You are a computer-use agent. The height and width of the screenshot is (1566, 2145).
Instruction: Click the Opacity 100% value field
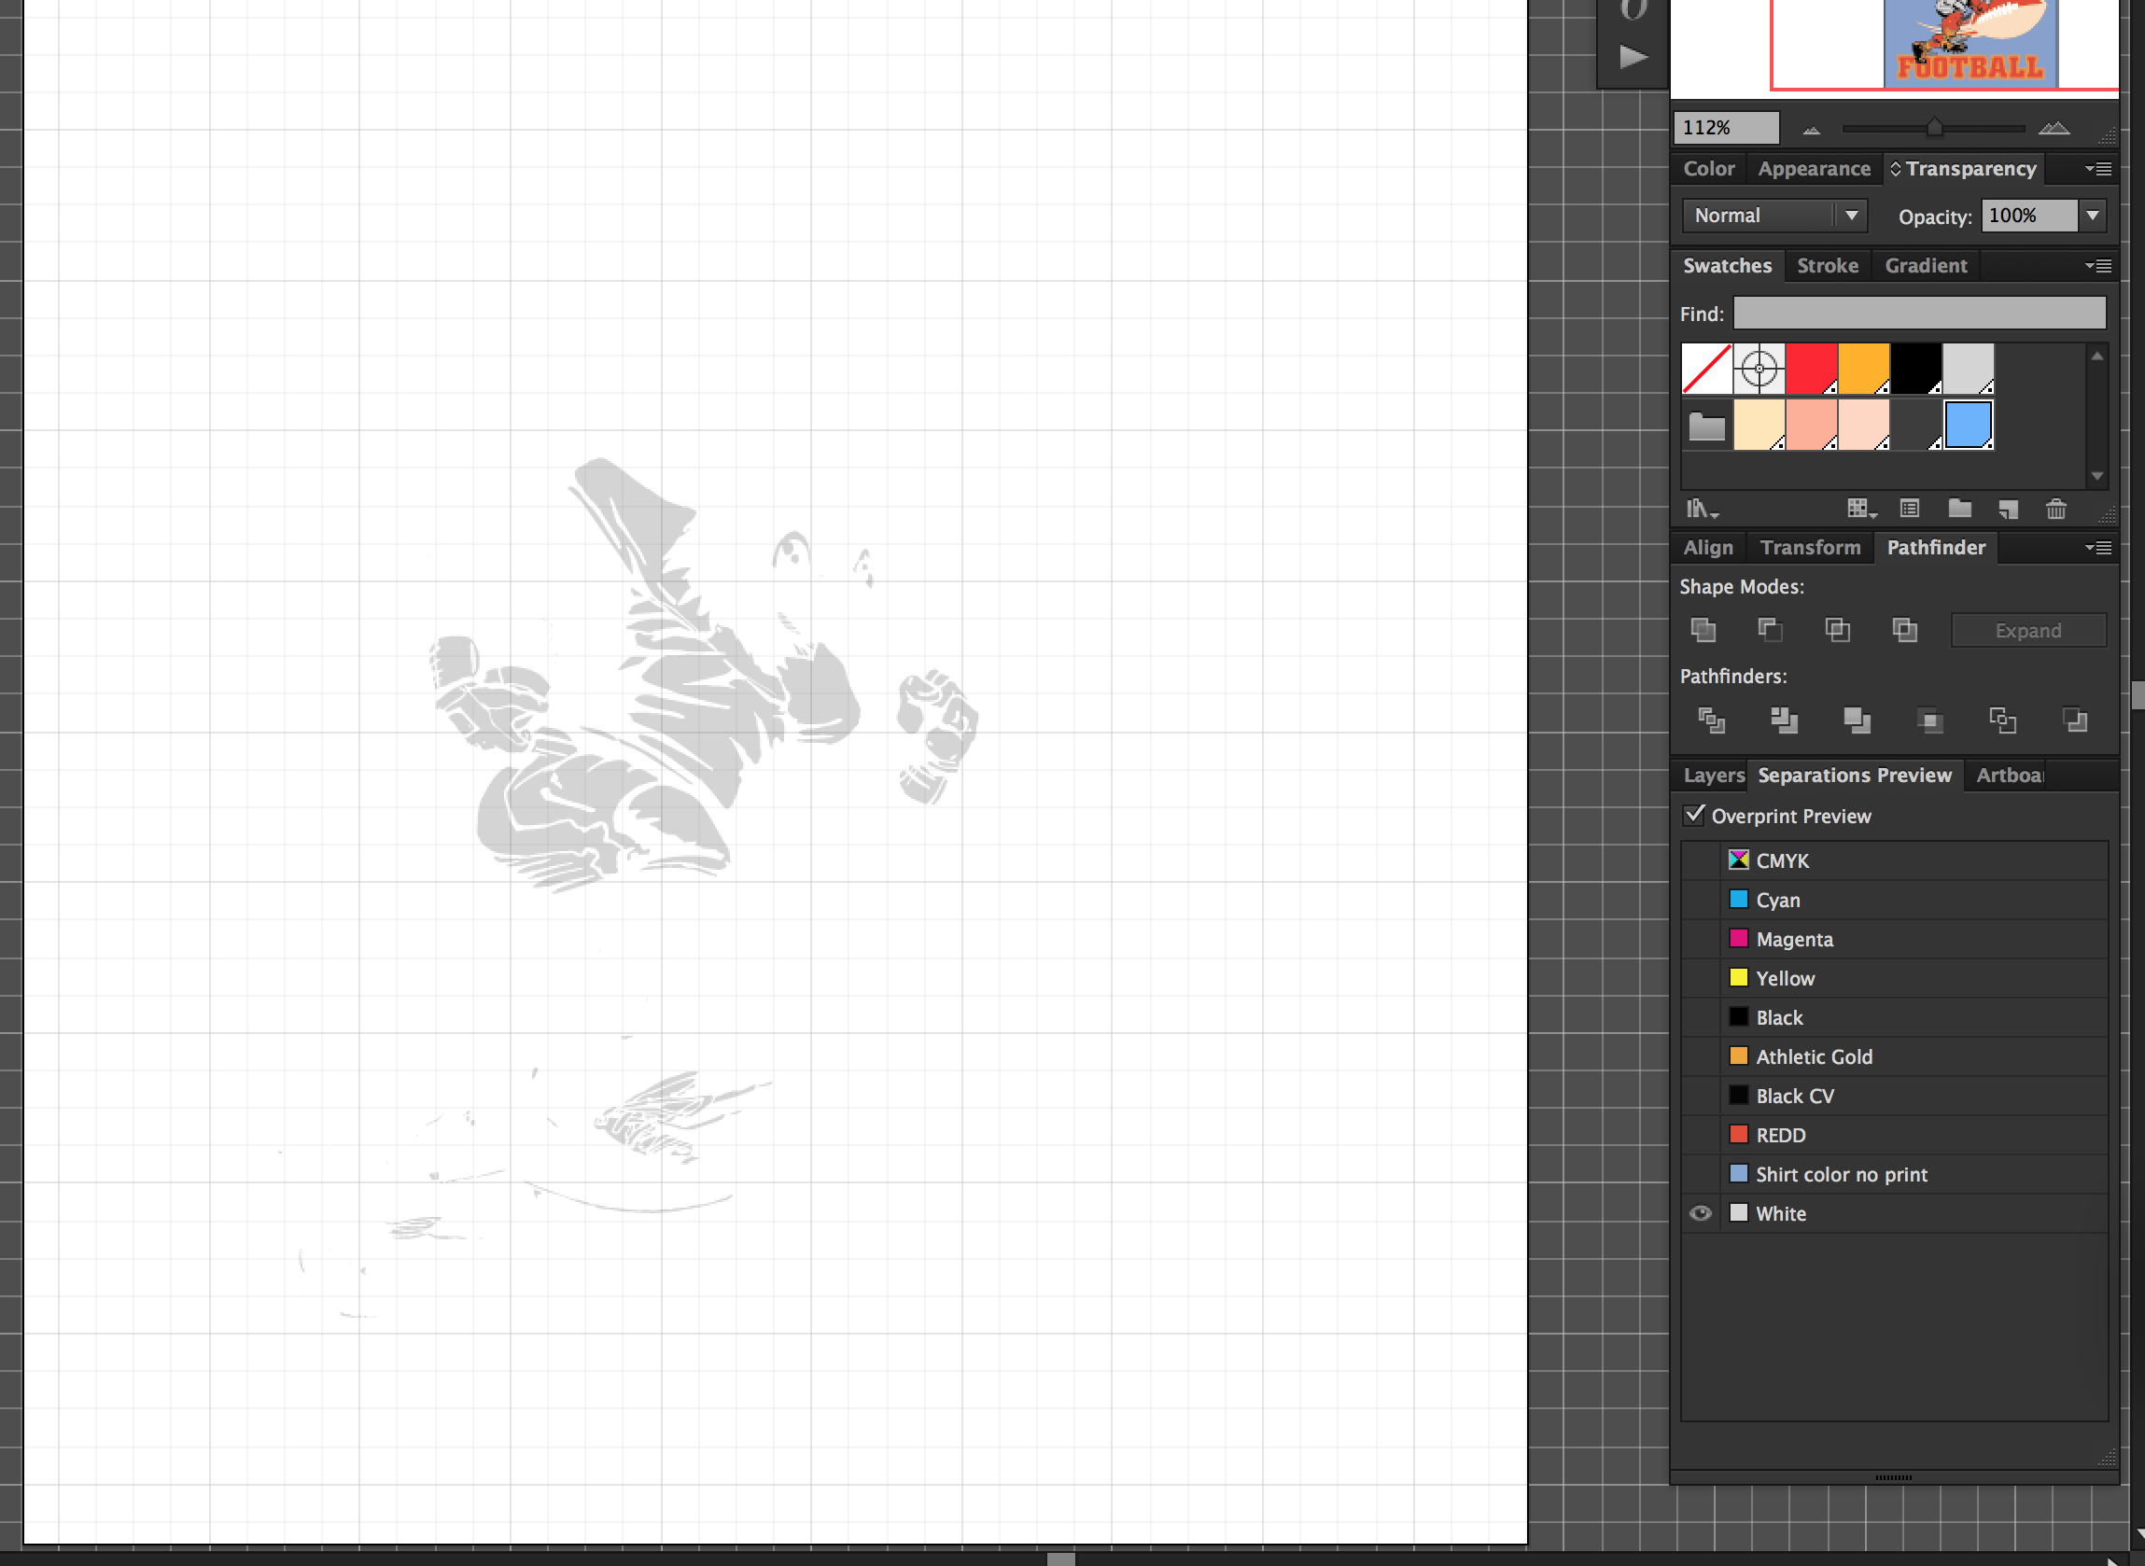point(2029,217)
